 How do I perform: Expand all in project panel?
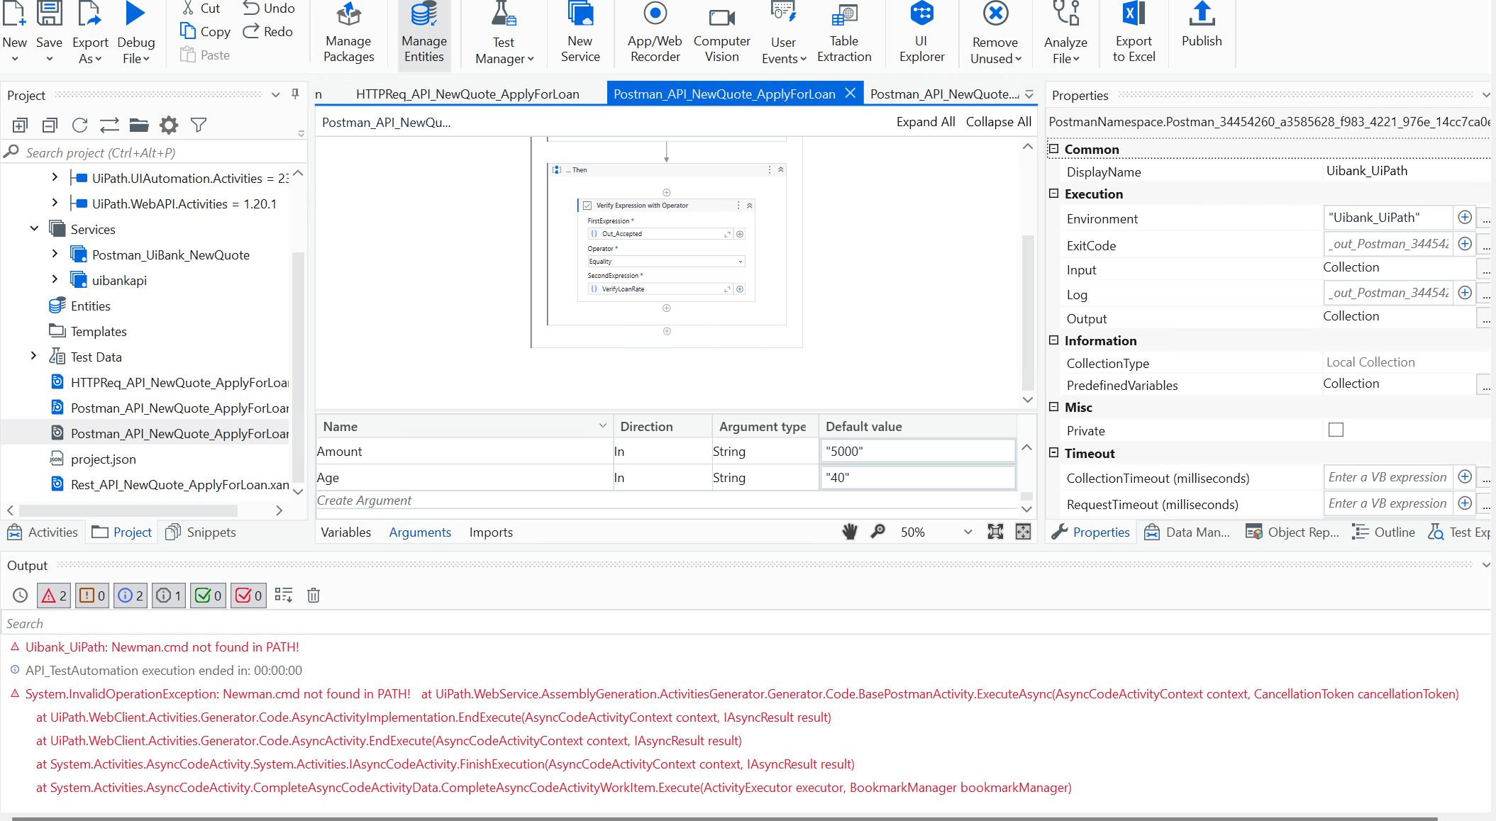(20, 125)
